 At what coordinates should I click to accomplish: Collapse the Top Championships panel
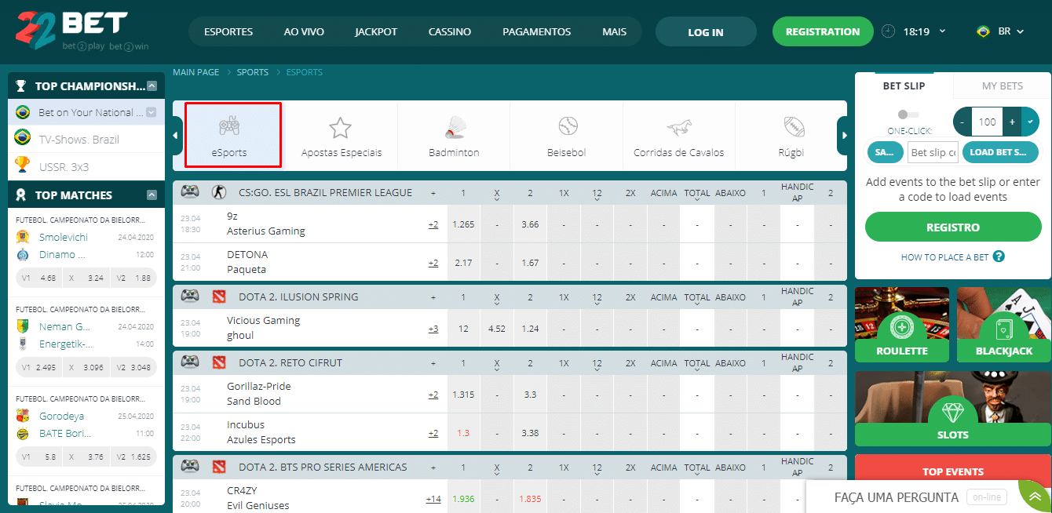(152, 86)
